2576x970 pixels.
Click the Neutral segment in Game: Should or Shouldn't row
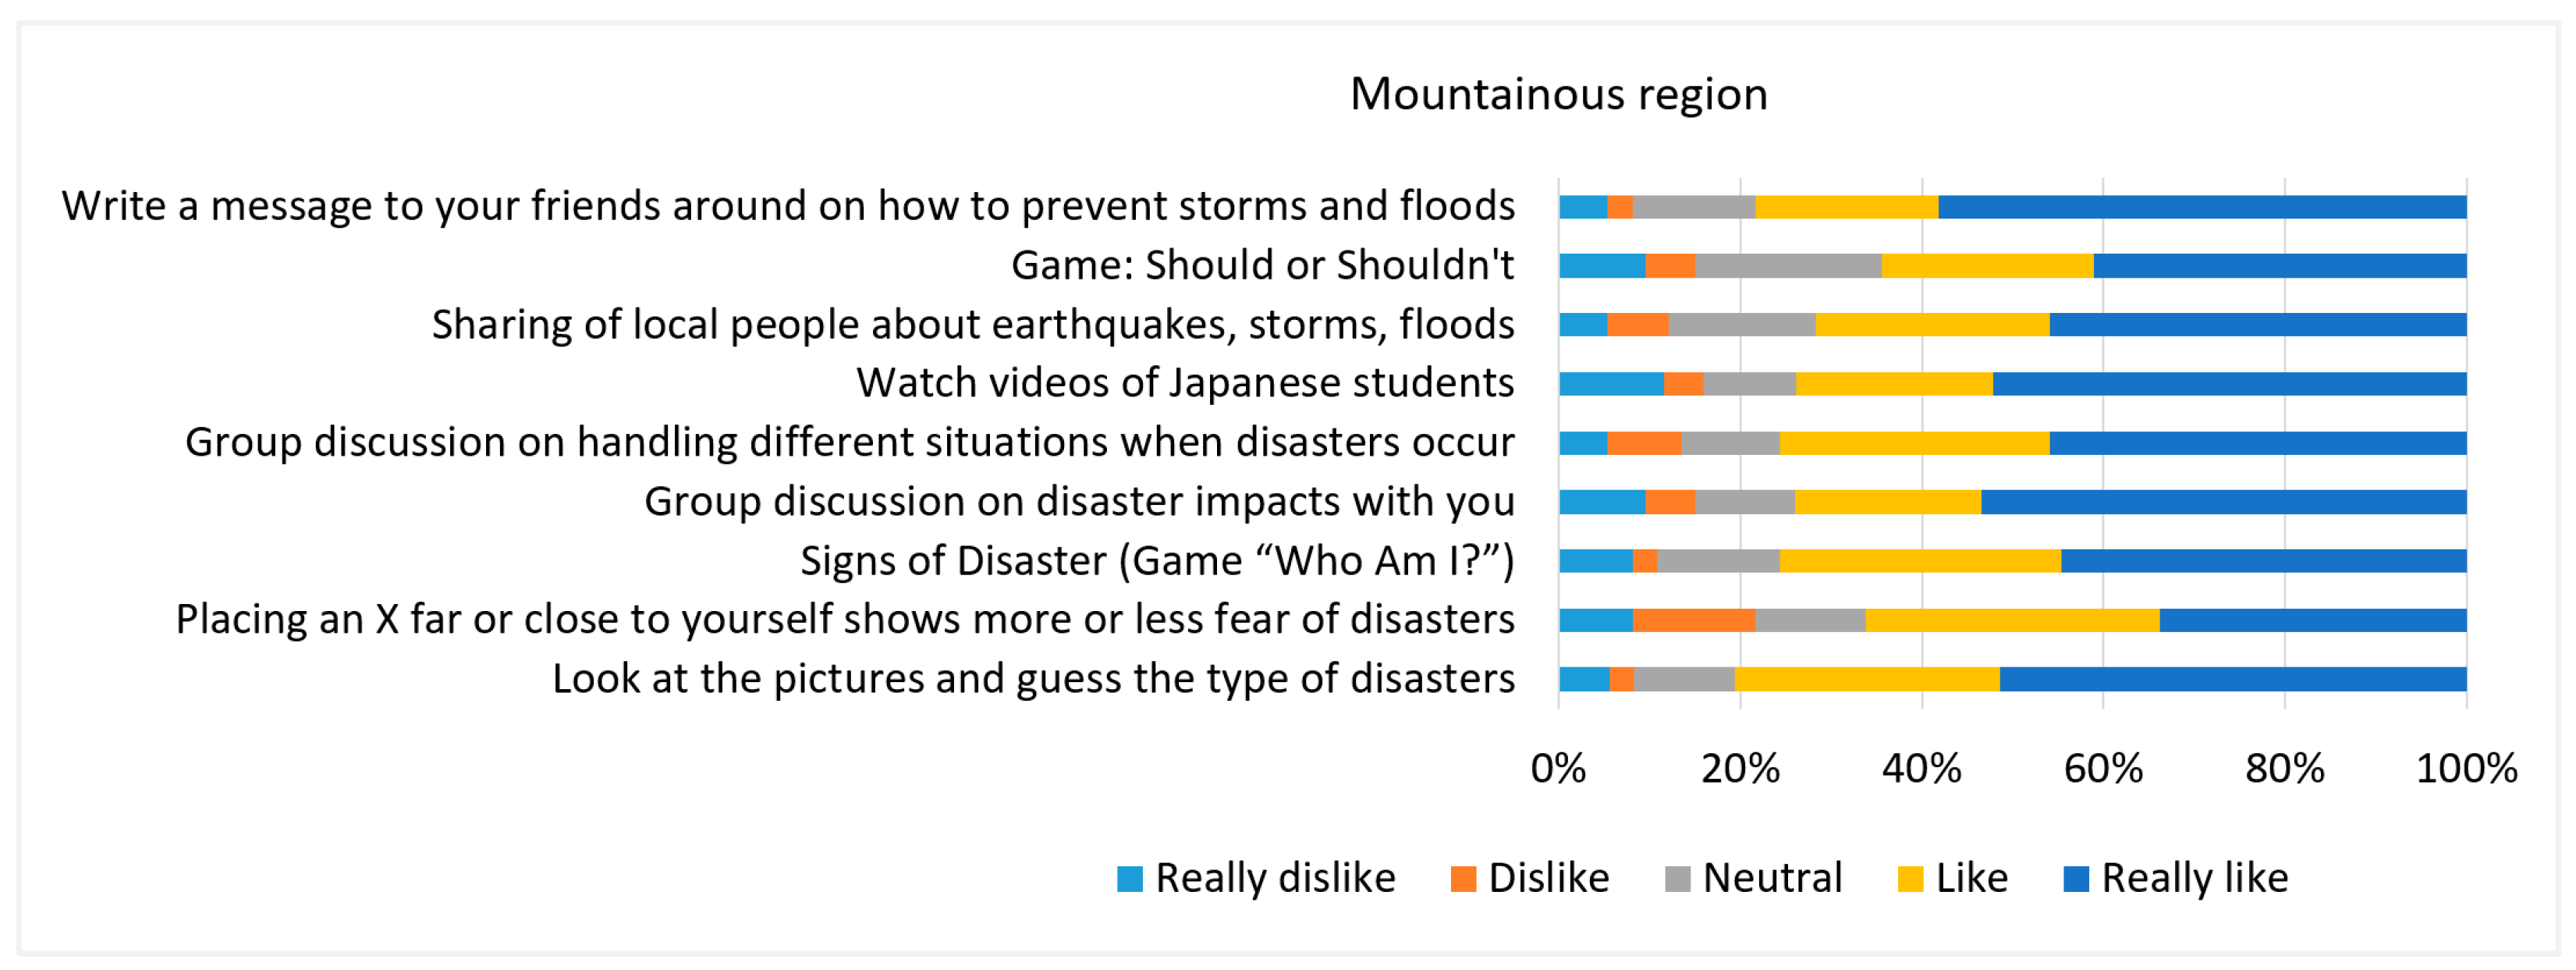(x=1788, y=266)
